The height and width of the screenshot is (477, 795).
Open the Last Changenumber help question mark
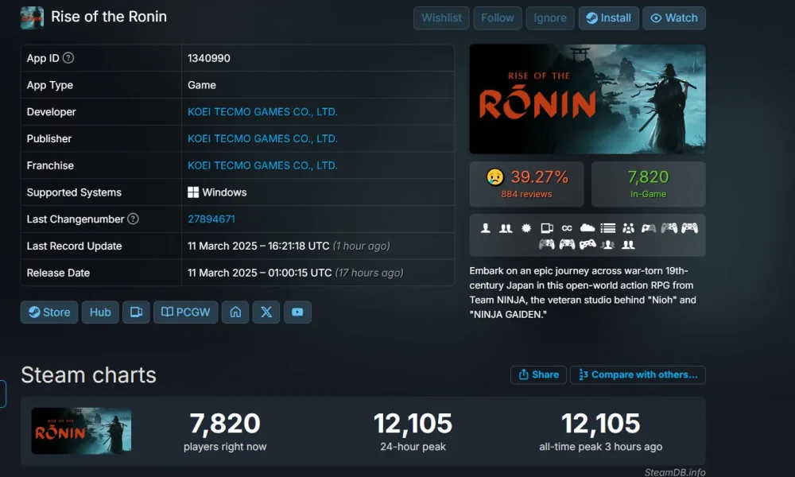tap(133, 219)
